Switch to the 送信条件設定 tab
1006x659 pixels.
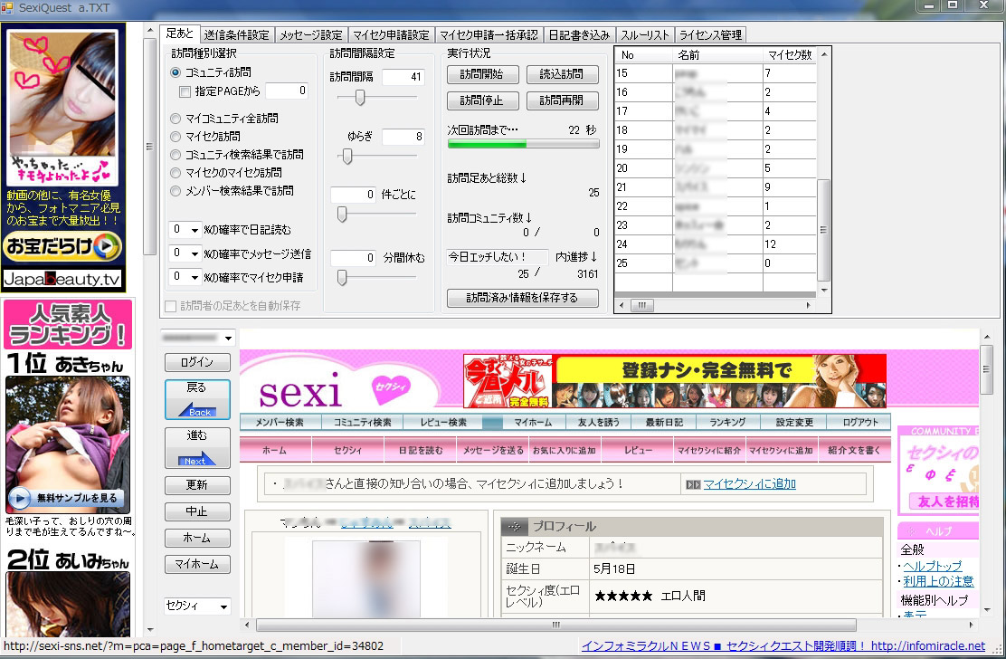click(x=237, y=34)
